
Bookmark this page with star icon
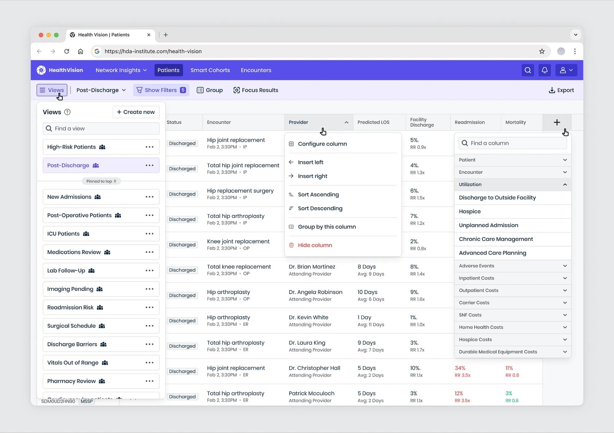[x=542, y=51]
